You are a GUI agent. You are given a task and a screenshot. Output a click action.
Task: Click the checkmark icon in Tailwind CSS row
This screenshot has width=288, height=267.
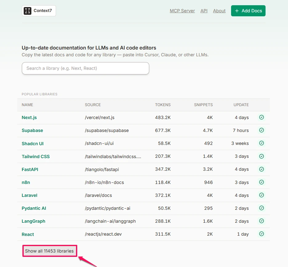coord(262,156)
